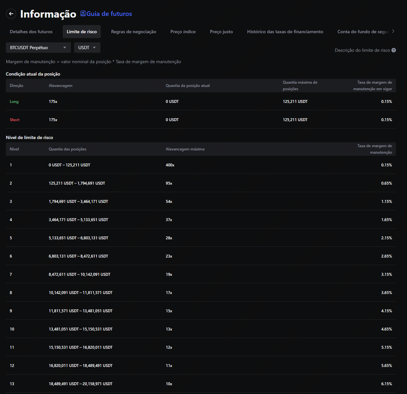Click the 400x maximum leverage value
407x394 pixels.
click(170, 165)
